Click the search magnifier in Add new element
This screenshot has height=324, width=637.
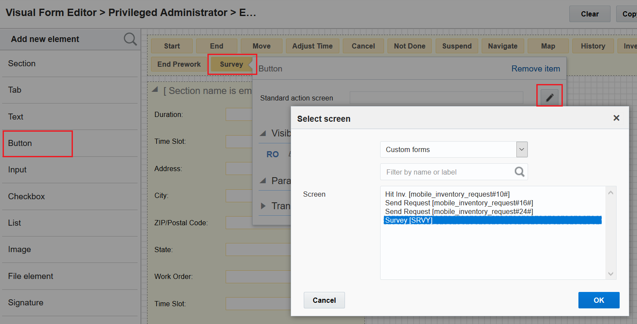click(x=130, y=39)
